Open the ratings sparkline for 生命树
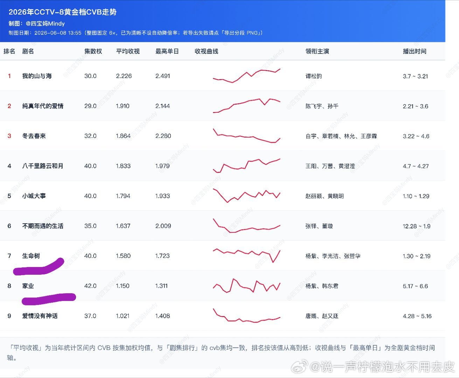This screenshot has width=459, height=378. (246, 255)
